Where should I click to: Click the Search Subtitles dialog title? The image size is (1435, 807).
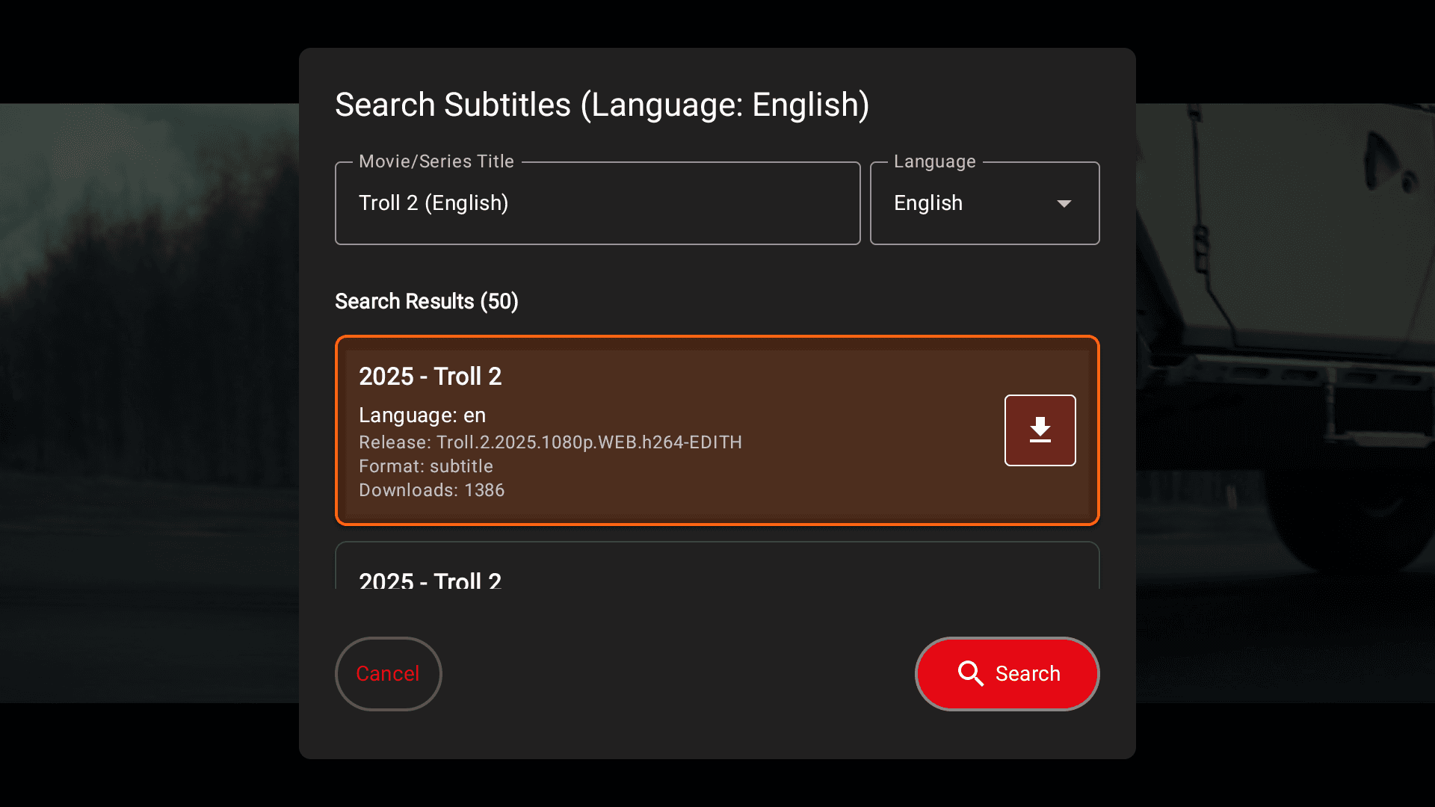tap(602, 104)
